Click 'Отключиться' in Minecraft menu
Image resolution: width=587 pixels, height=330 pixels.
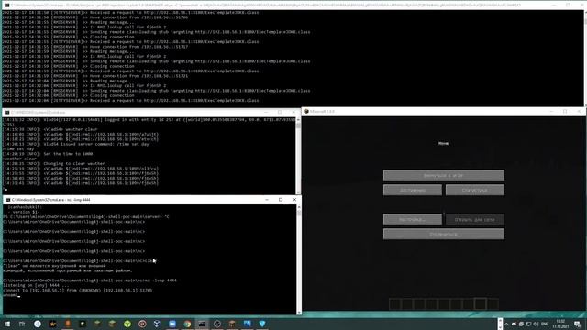pyautogui.click(x=444, y=235)
